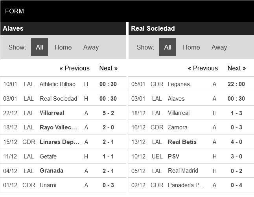Open the PSV Europa League match
Screen dimensions: 254x197
(173, 156)
